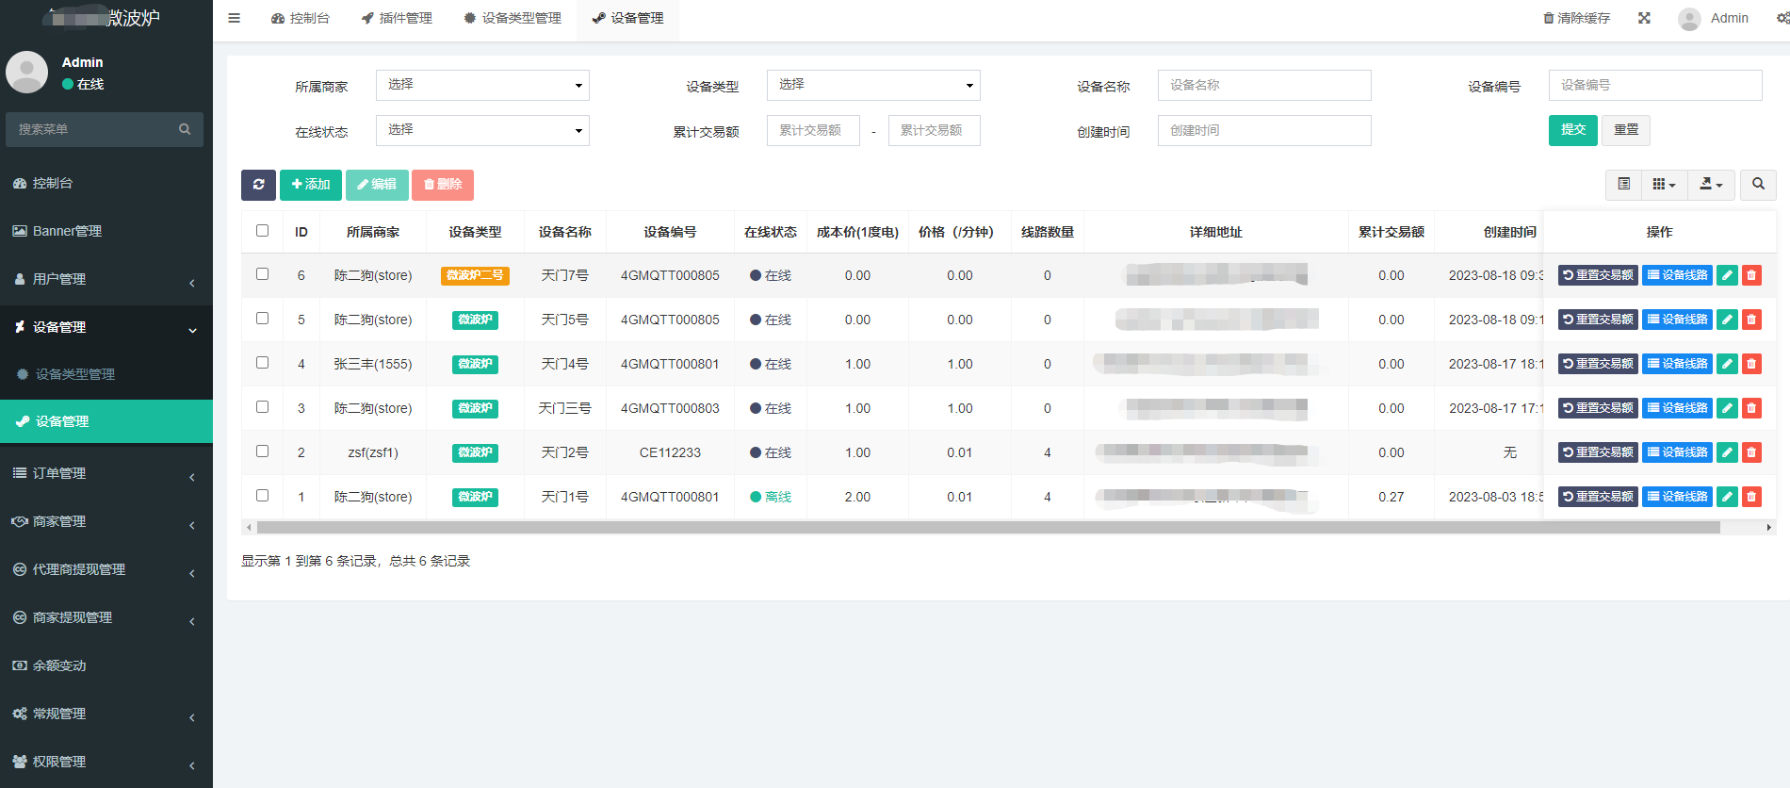The image size is (1790, 788).
Task: Expand the 订单管理 sidebar menu
Action: (106, 473)
